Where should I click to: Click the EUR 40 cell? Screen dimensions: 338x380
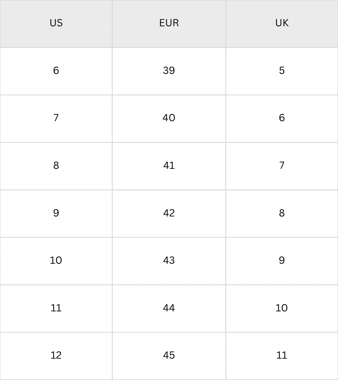pyautogui.click(x=169, y=118)
